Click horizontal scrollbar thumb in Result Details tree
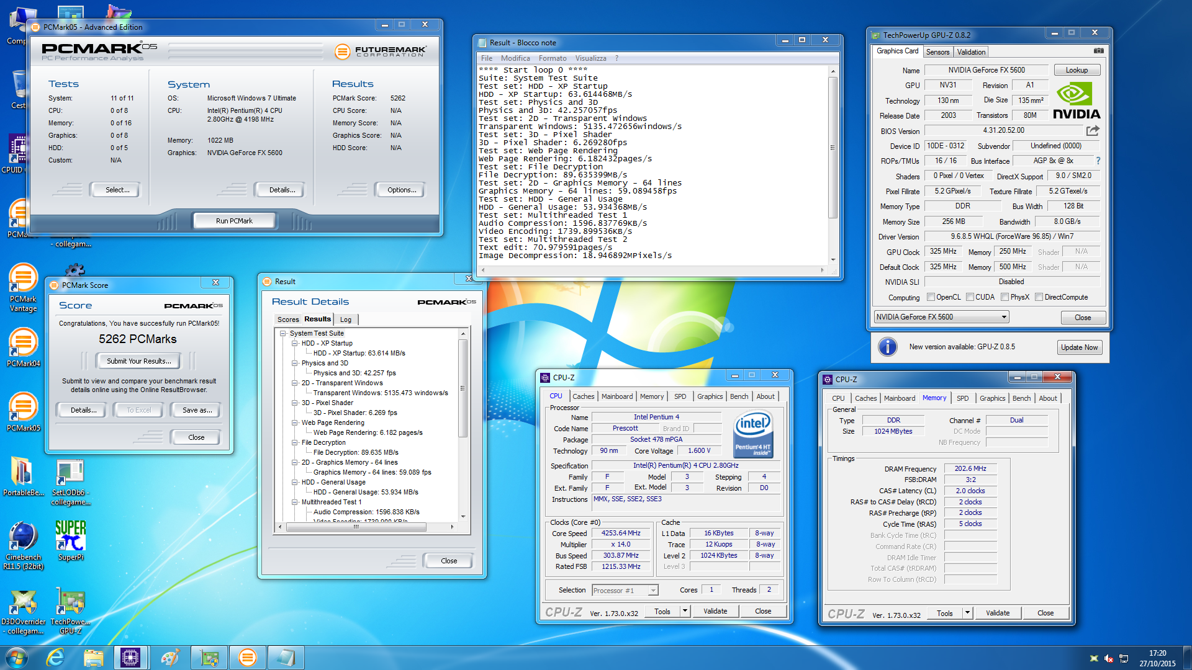This screenshot has height=670, width=1192. (x=356, y=527)
